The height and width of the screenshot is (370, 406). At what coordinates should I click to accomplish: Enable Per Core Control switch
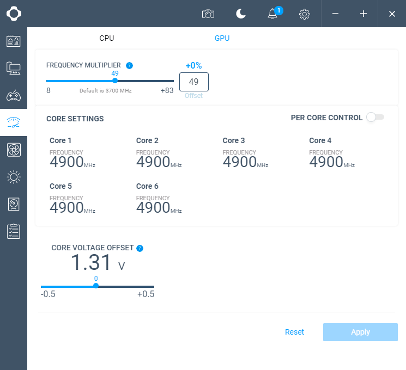(375, 117)
